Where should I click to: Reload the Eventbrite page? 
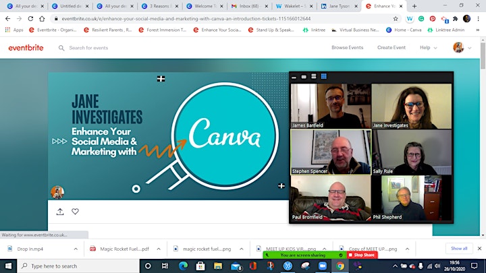click(30, 19)
